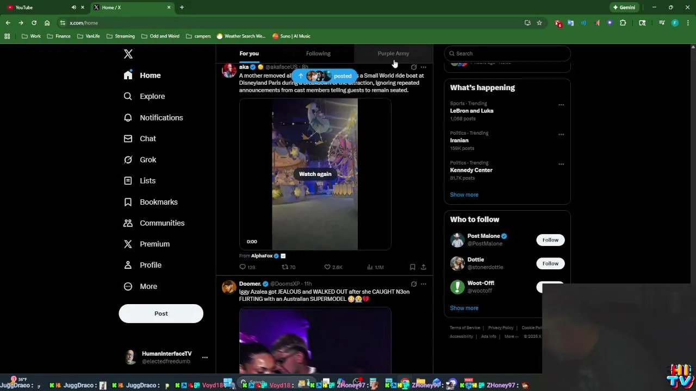The width and height of the screenshot is (696, 391).
Task: Bookmark the aka Disneyland post
Action: tap(413, 267)
